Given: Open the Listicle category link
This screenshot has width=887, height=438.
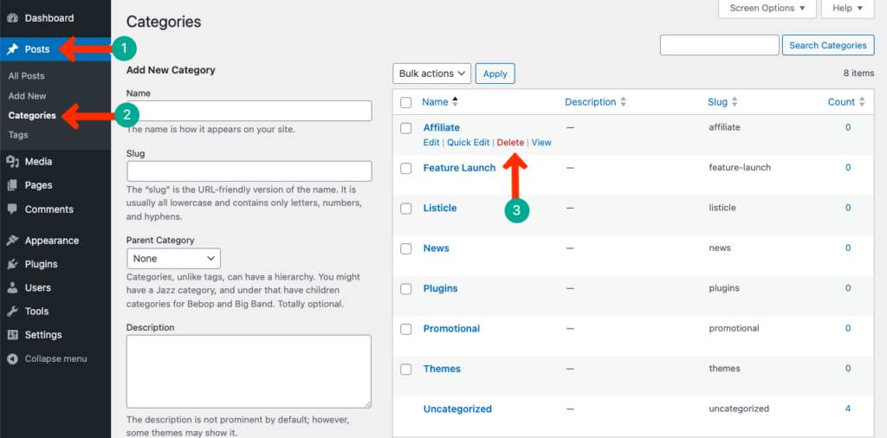Looking at the screenshot, I should click(439, 208).
